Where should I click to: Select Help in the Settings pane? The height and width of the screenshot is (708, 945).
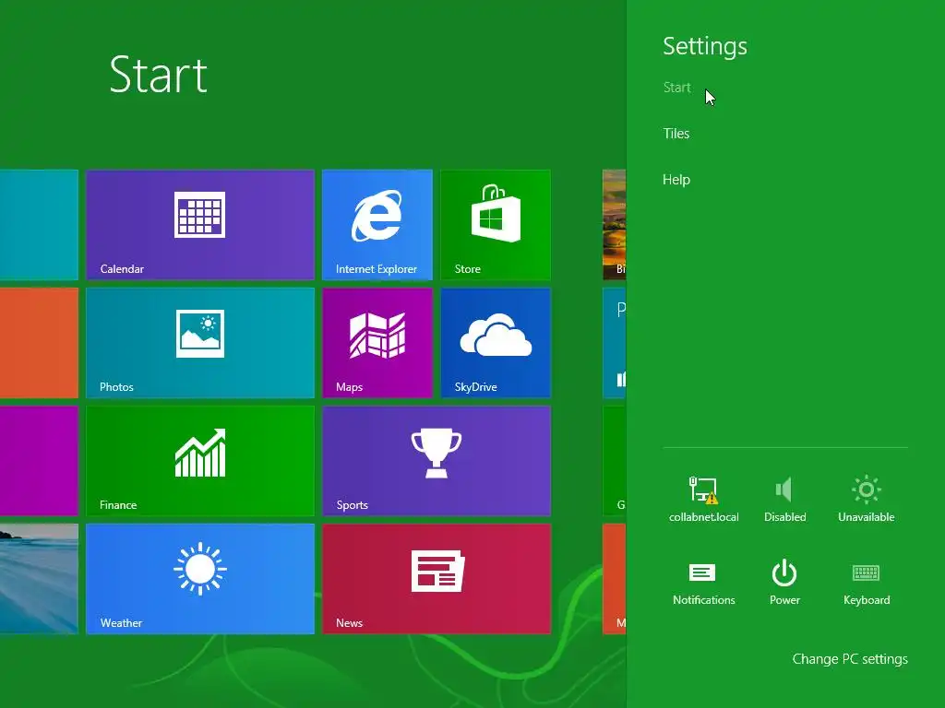click(x=676, y=180)
